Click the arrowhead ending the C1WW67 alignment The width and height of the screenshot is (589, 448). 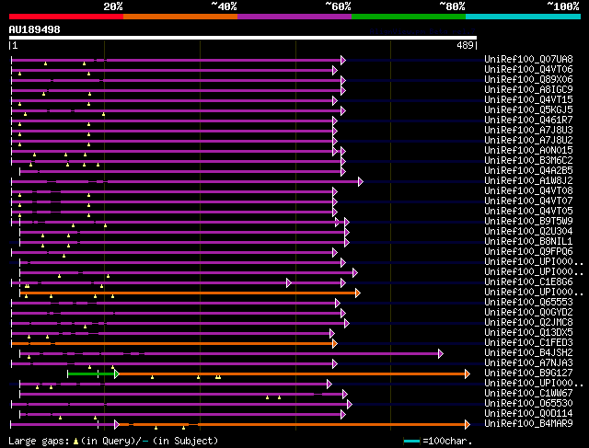tap(345, 394)
